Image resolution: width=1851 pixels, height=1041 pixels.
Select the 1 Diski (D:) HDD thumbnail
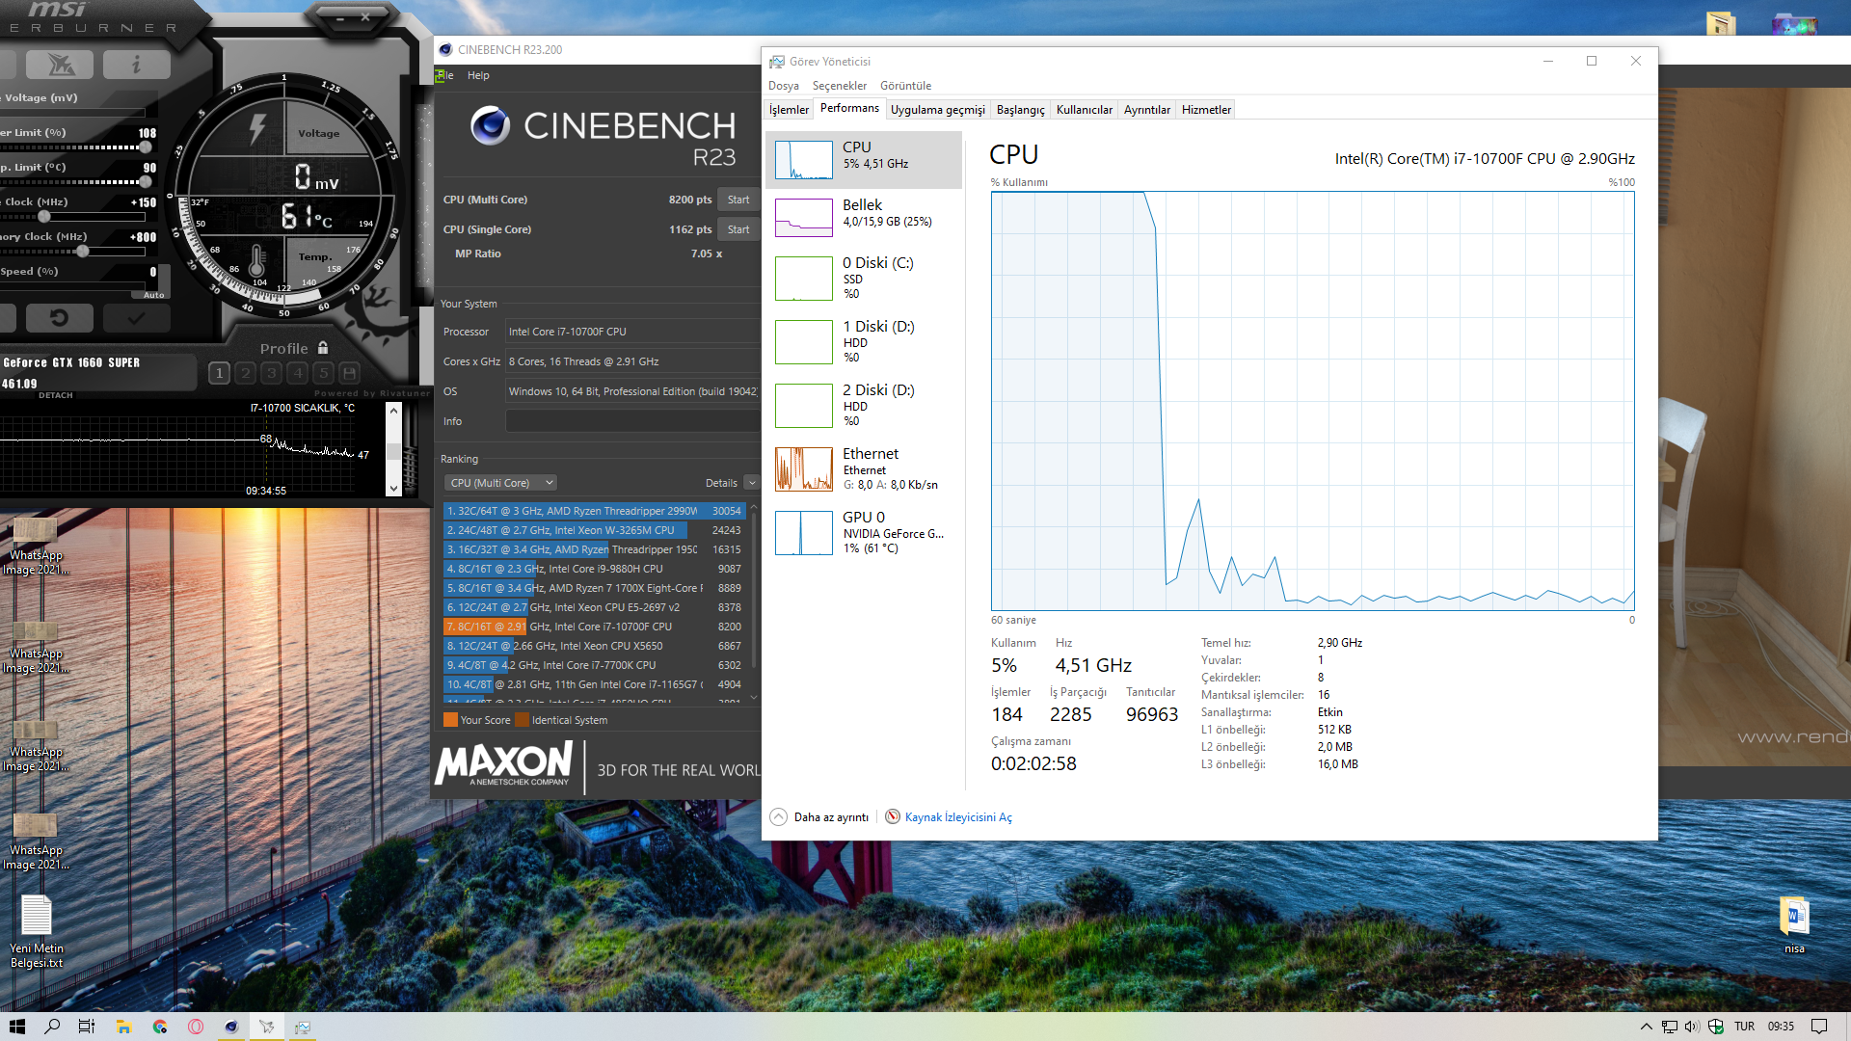[x=803, y=342]
